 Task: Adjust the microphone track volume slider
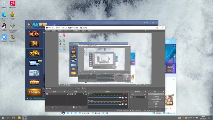(104, 98)
